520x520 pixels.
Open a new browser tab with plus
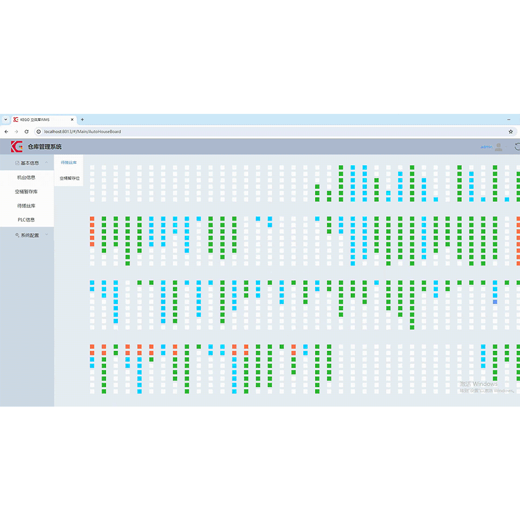[x=82, y=120]
